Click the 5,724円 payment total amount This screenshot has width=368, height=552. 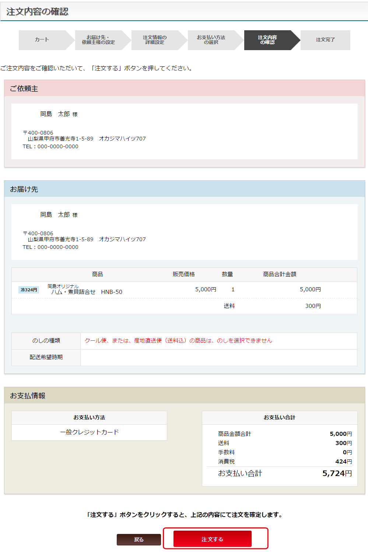(337, 473)
